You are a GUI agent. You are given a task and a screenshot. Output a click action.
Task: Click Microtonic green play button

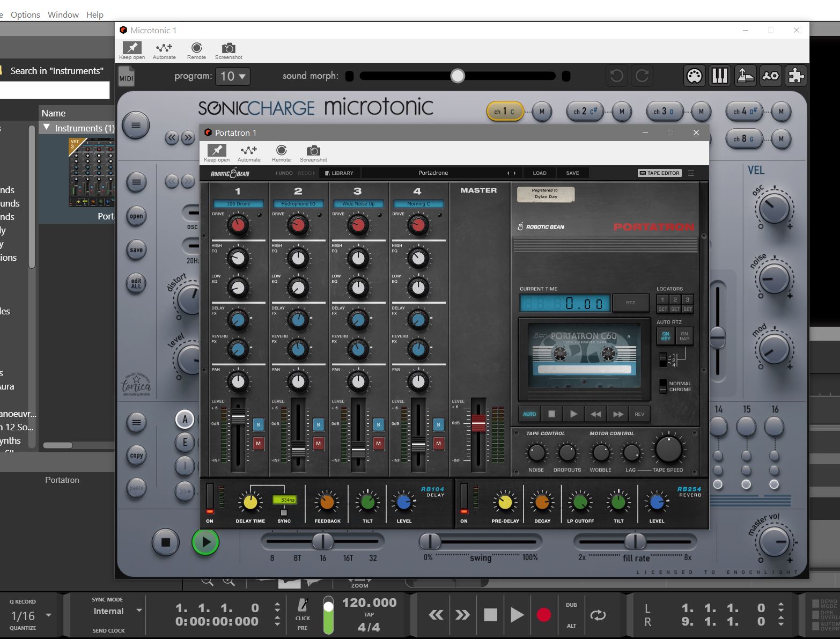point(205,542)
